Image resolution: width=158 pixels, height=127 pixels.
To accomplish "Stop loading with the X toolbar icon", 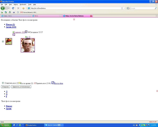I will [x=18, y=8].
